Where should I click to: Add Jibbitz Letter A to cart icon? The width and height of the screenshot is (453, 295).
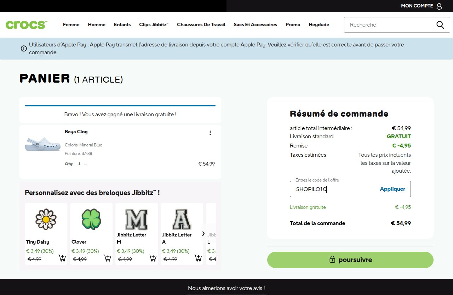click(198, 258)
